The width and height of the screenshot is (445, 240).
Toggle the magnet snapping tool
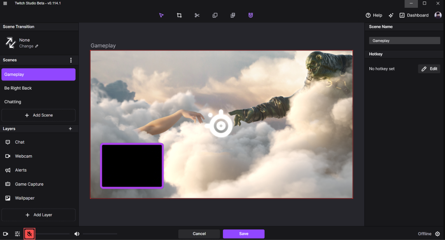pyautogui.click(x=251, y=15)
